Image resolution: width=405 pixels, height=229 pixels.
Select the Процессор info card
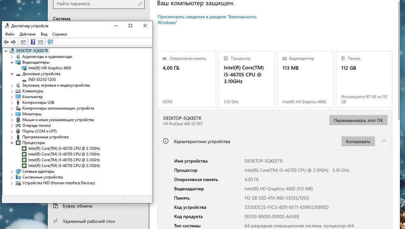pyautogui.click(x=247, y=79)
